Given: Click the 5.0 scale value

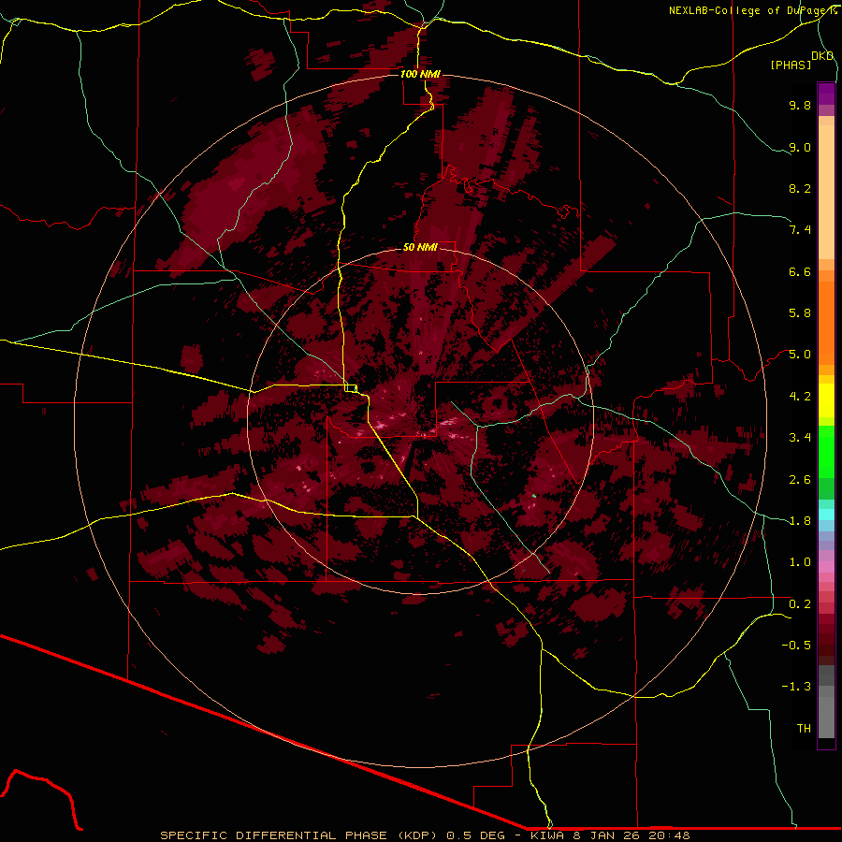Looking at the screenshot, I should 800,355.
